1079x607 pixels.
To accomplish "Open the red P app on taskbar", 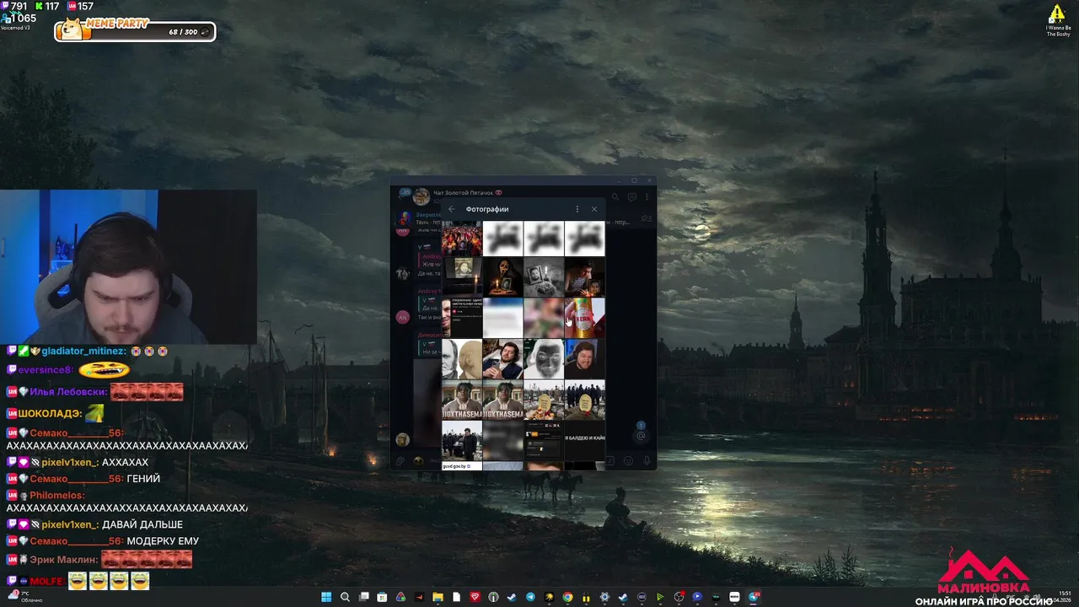I will tap(475, 597).
